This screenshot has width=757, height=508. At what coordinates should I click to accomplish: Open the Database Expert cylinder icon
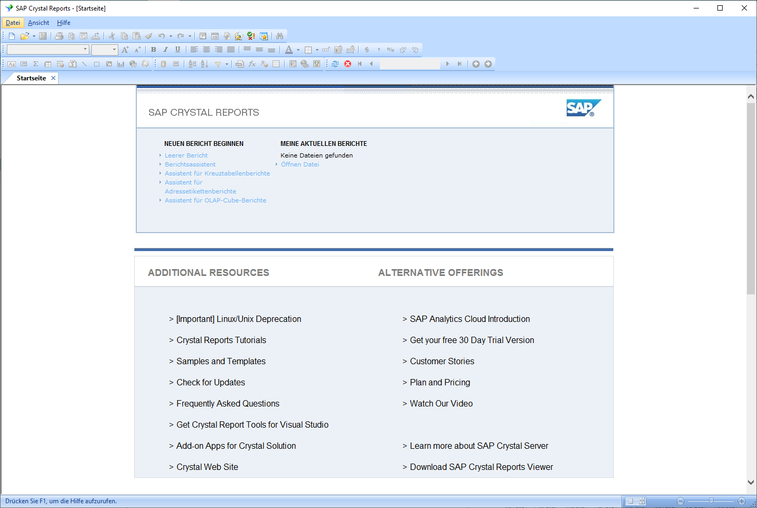(164, 64)
